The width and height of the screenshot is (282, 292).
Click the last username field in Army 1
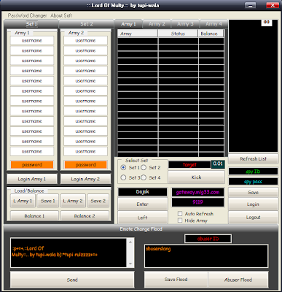click(32, 151)
